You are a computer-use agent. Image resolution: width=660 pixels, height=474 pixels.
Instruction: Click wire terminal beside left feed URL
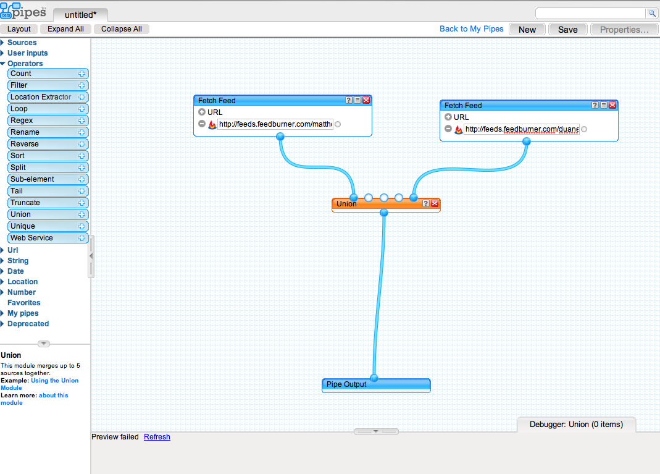pyautogui.click(x=338, y=124)
